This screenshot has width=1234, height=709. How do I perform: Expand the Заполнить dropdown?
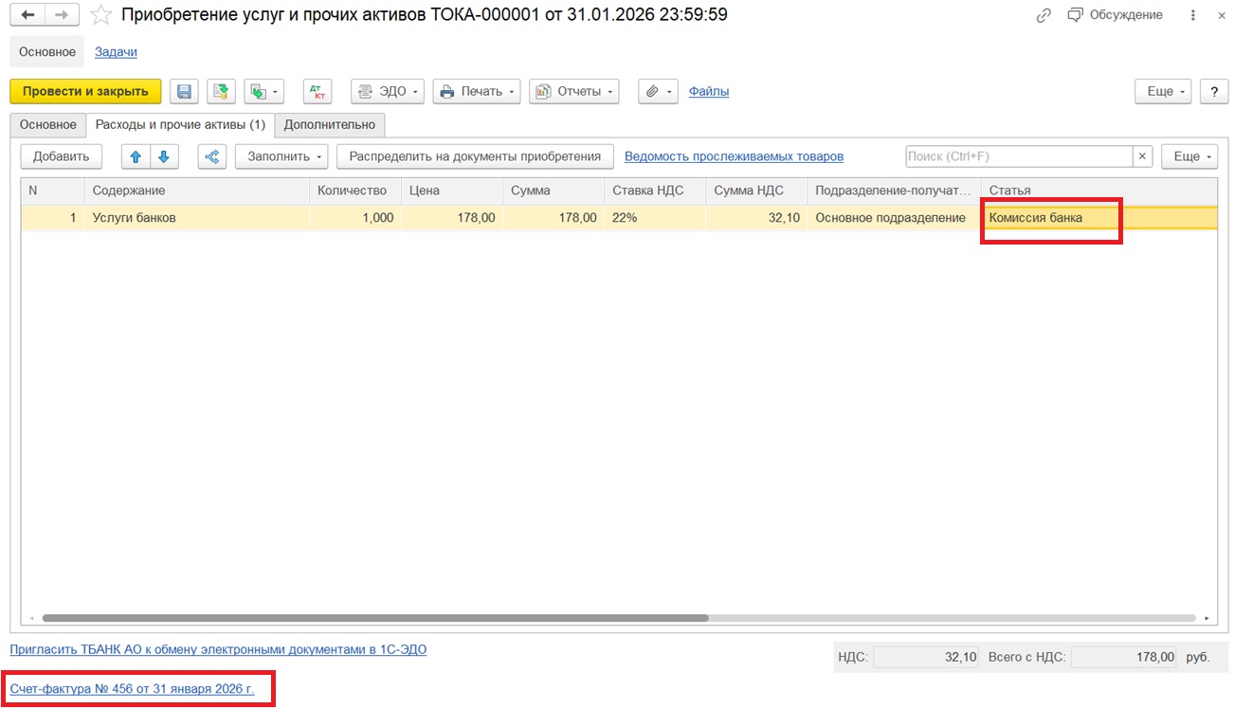[281, 156]
